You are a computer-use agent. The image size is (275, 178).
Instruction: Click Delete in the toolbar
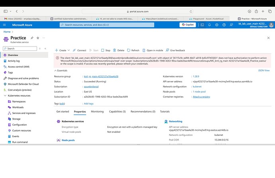[119, 50]
